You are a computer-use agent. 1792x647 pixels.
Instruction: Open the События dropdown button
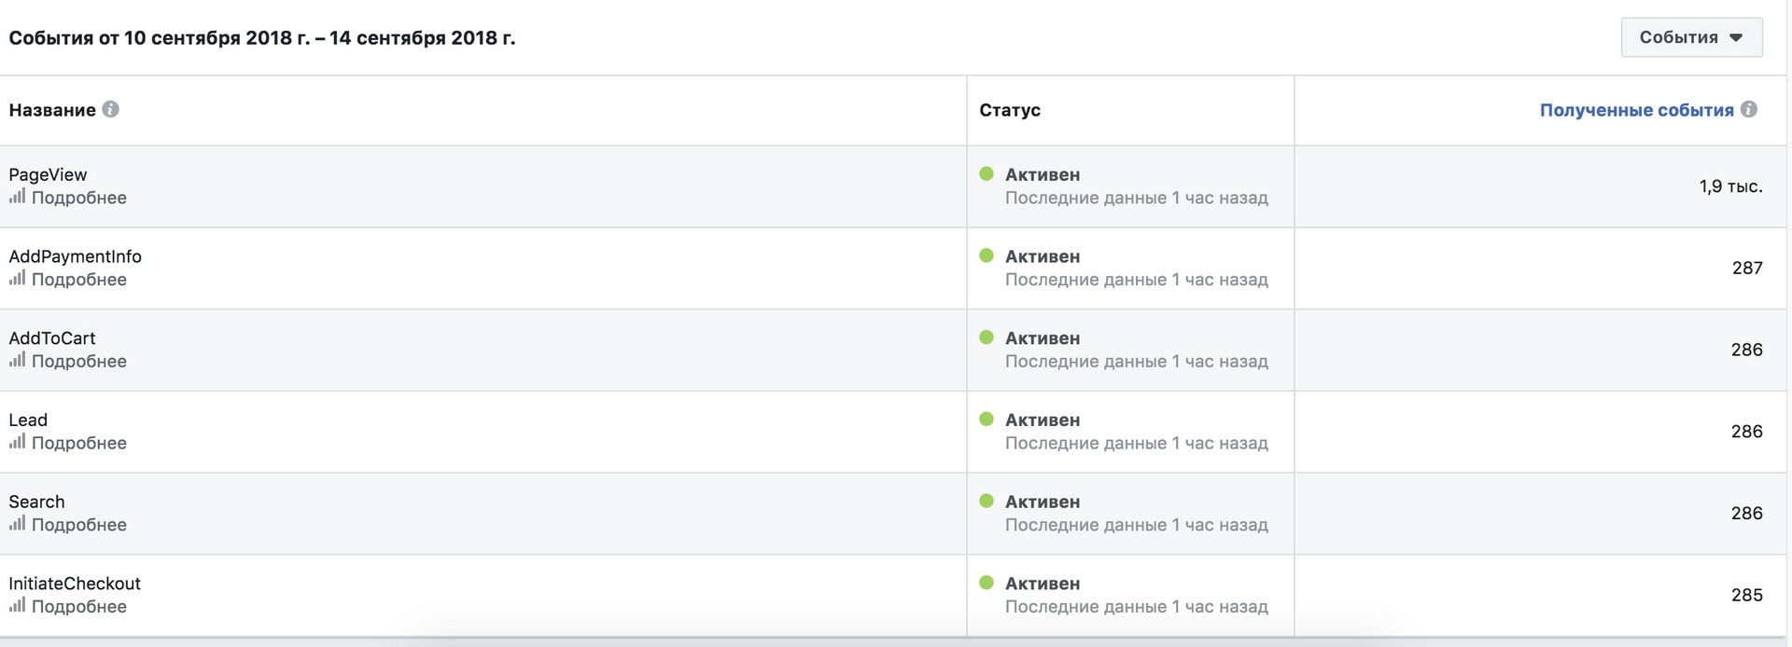[x=1690, y=37]
